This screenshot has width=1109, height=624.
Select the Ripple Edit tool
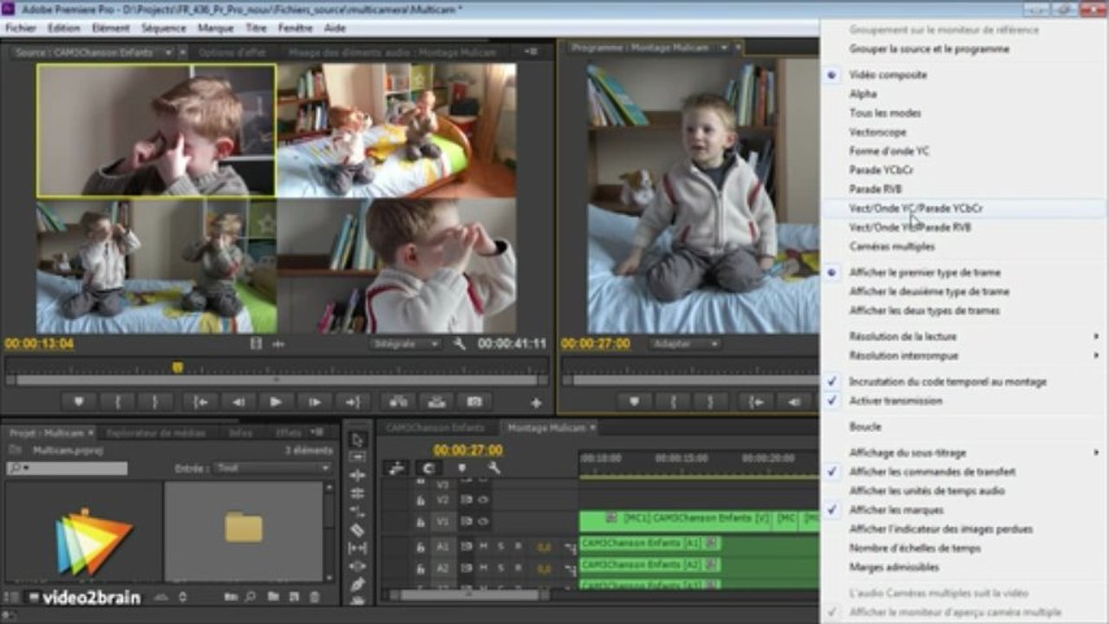pos(357,476)
